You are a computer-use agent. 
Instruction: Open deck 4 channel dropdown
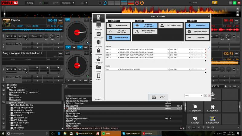pos(180,57)
